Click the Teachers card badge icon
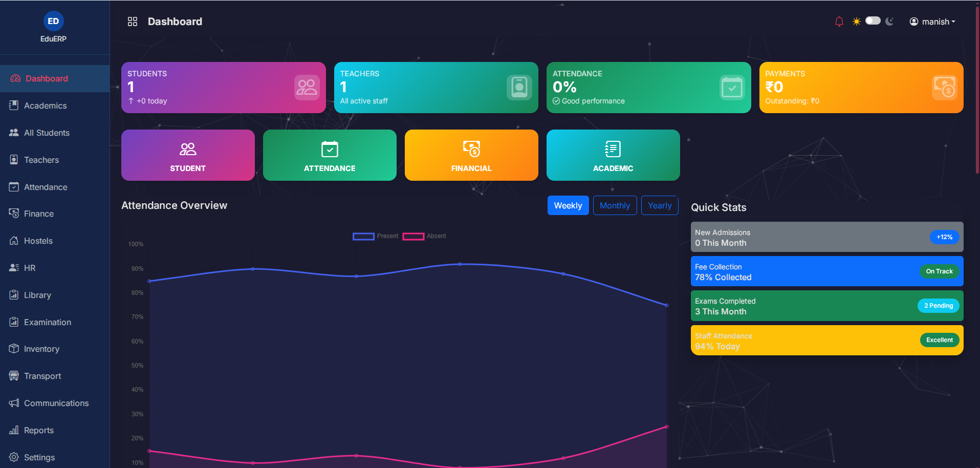This screenshot has height=468, width=980. point(519,88)
